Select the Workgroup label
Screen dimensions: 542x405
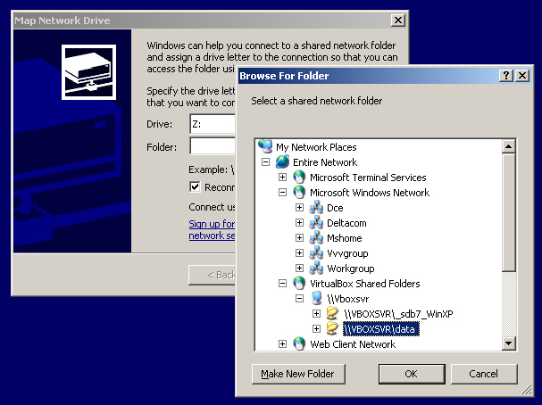pyautogui.click(x=351, y=269)
